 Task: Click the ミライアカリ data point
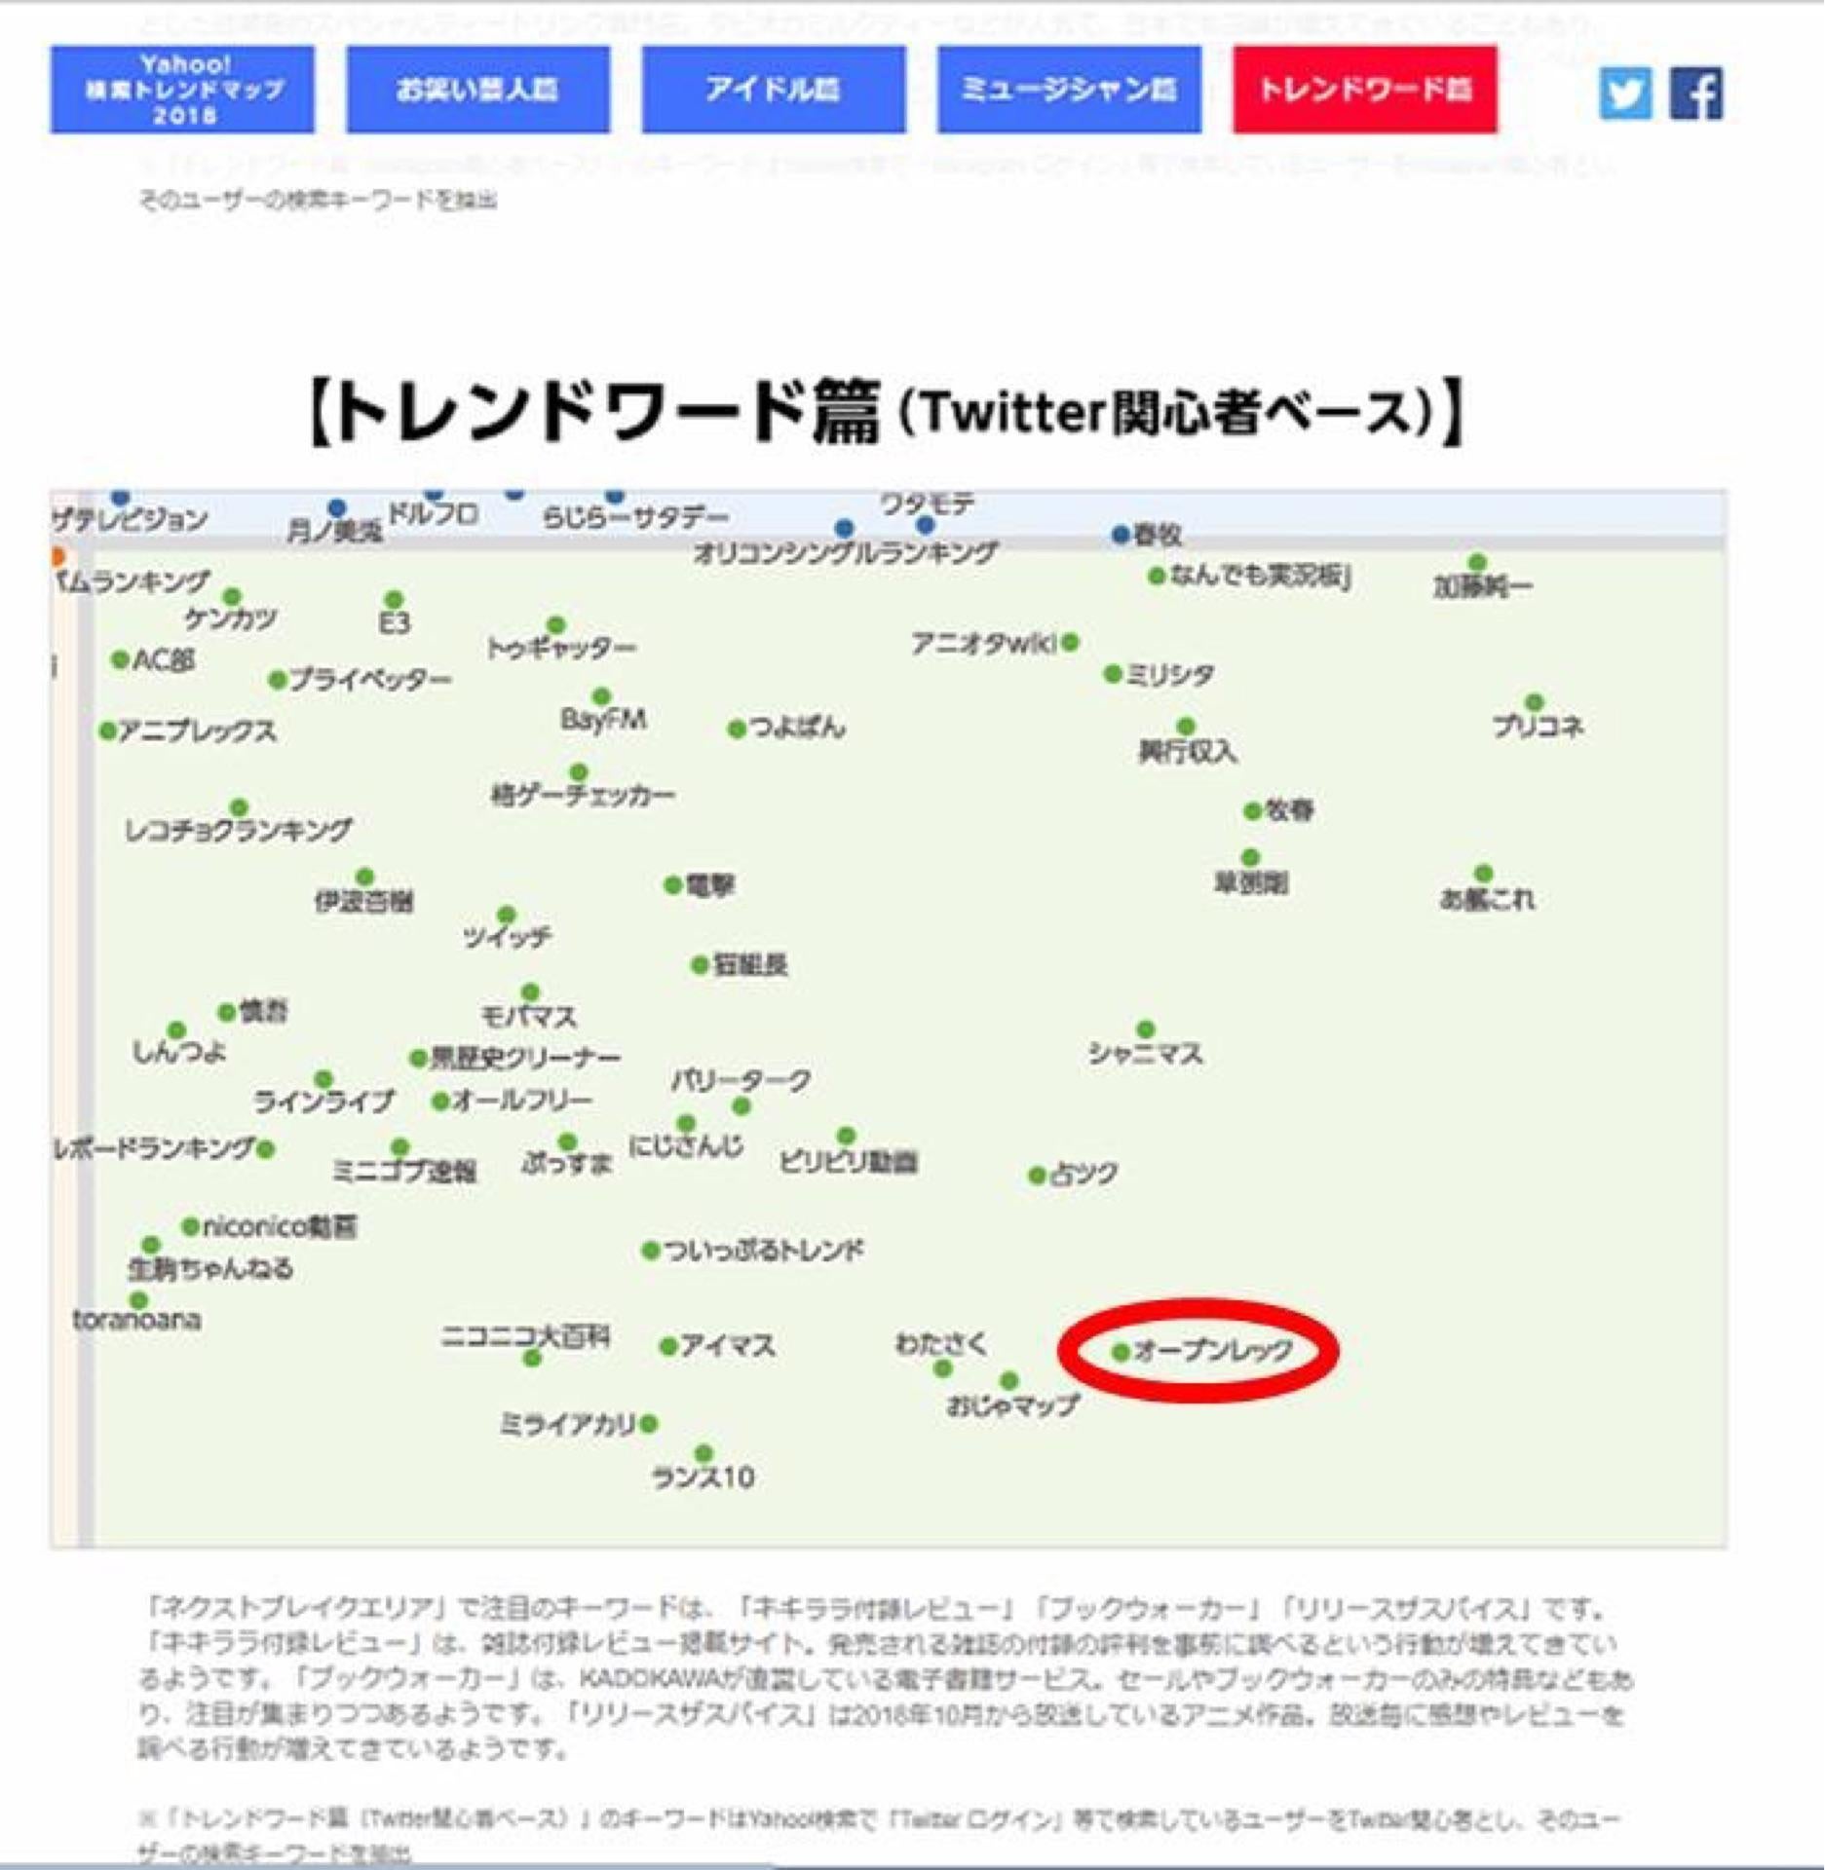point(649,1424)
